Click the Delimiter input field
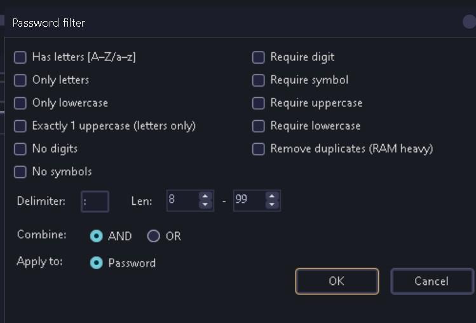This screenshot has width=476, height=323. click(x=95, y=202)
